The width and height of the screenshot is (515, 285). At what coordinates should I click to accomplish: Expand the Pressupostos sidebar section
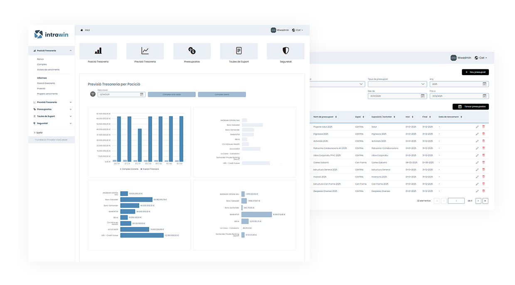tap(70, 109)
